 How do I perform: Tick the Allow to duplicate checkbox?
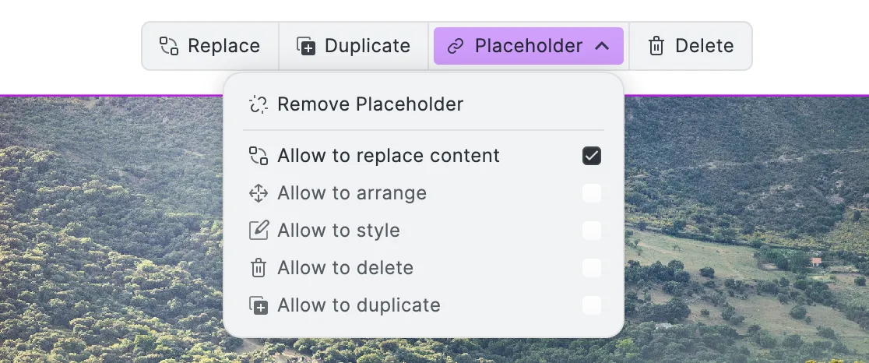coord(591,305)
